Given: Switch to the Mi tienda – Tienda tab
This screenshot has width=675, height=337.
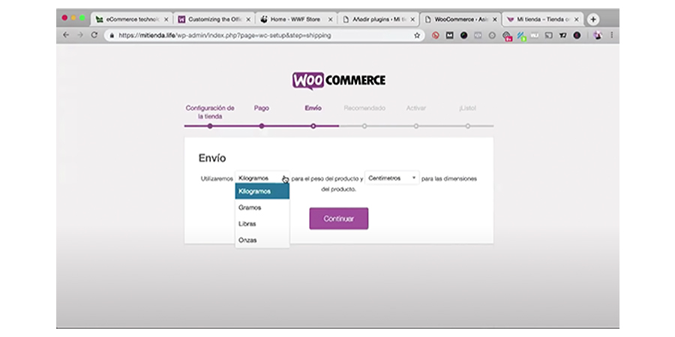Looking at the screenshot, I should (x=542, y=19).
